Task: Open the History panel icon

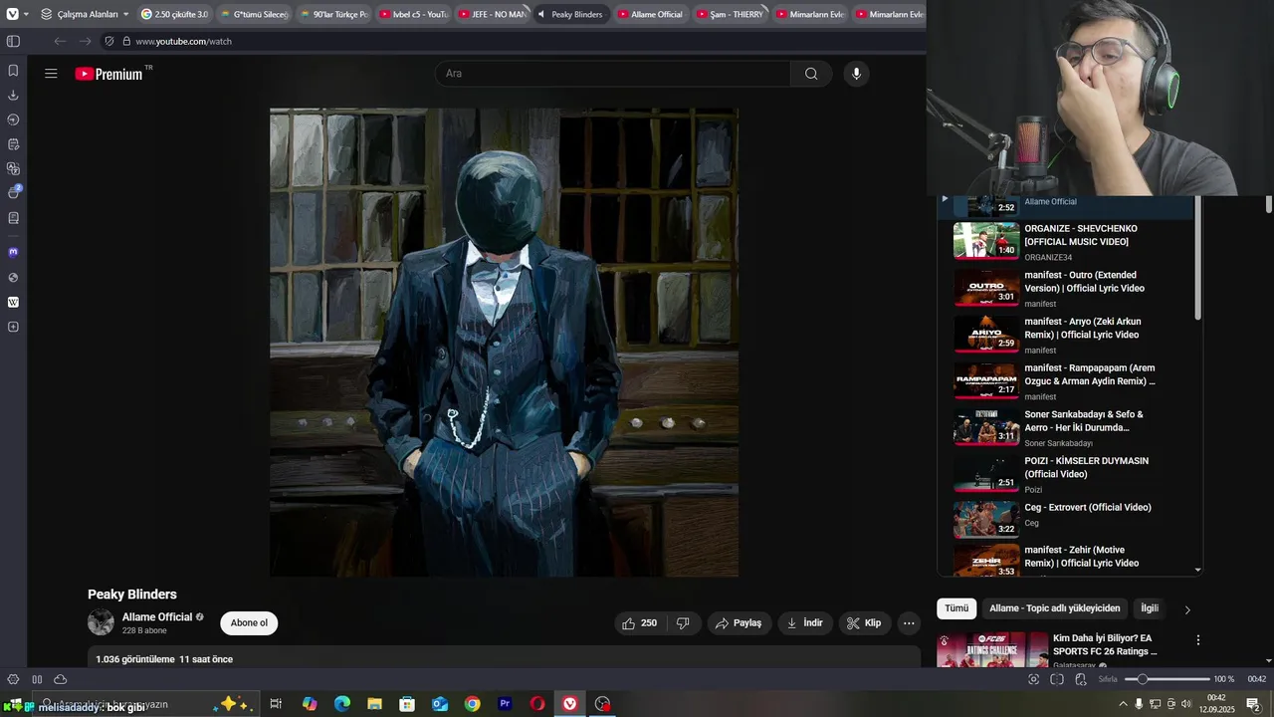Action: point(13,119)
